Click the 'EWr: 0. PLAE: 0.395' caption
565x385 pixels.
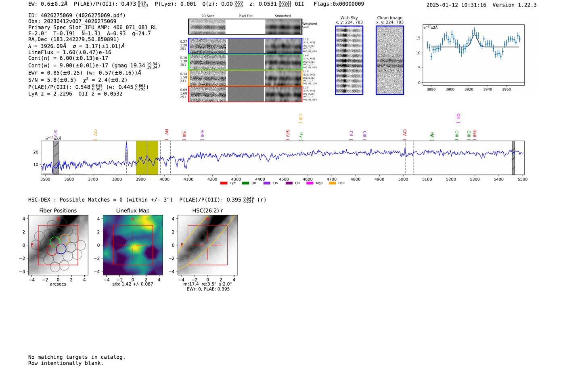(208, 289)
